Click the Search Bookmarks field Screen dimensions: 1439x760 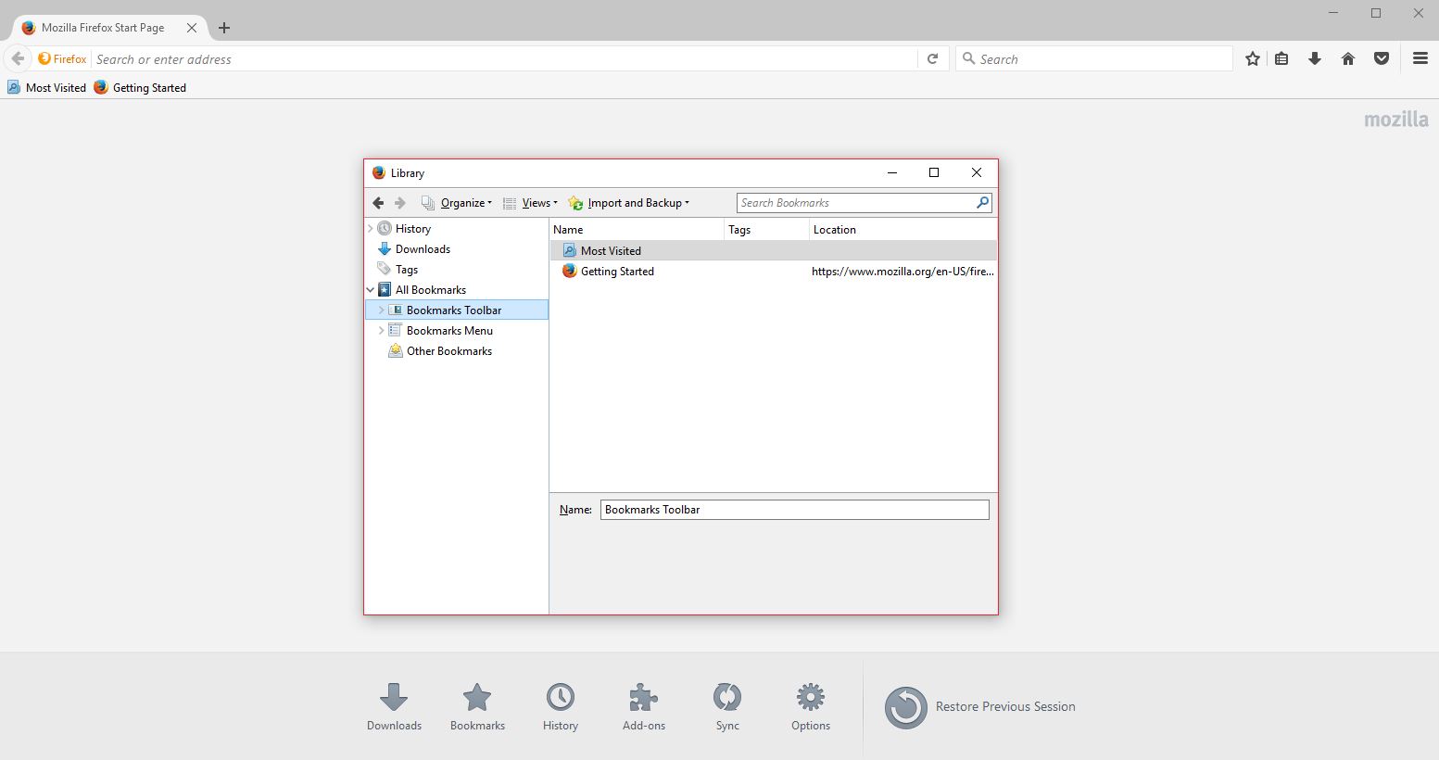[855, 203]
